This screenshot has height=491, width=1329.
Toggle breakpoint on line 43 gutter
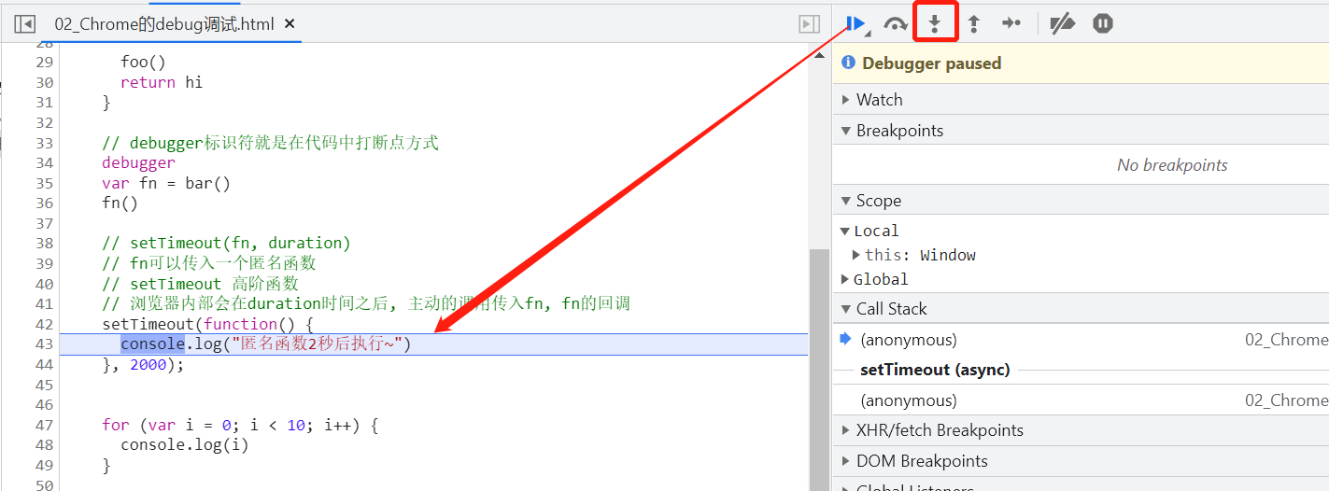point(44,344)
